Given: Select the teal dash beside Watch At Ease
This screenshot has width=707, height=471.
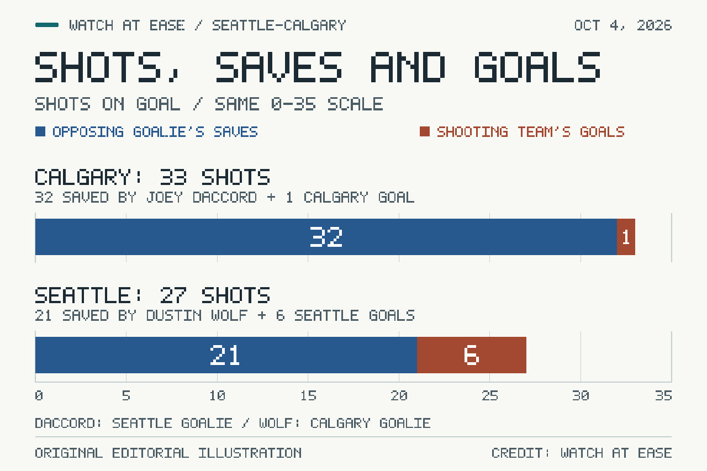Looking at the screenshot, I should pyautogui.click(x=47, y=25).
